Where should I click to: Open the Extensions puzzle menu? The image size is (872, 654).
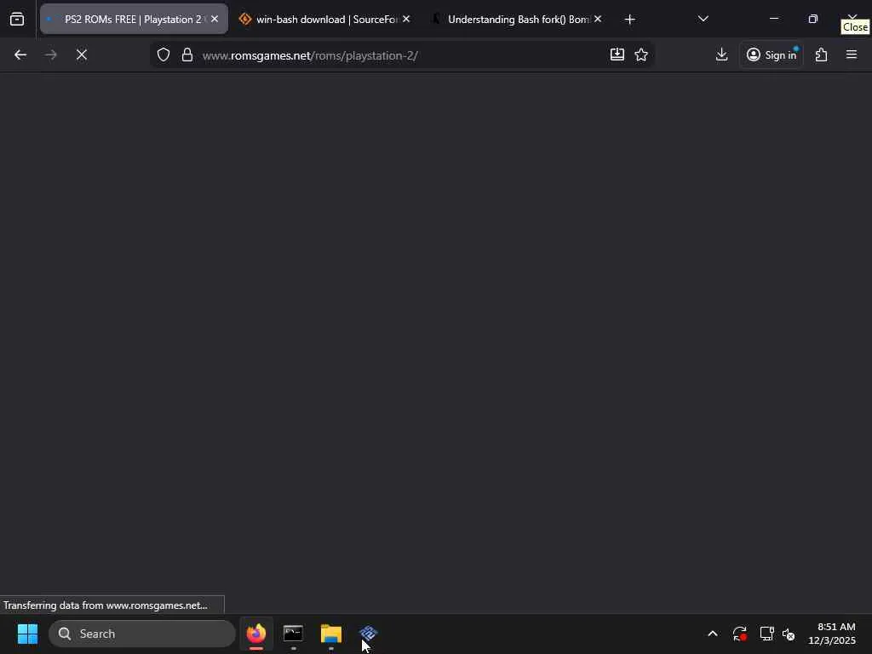click(x=822, y=54)
